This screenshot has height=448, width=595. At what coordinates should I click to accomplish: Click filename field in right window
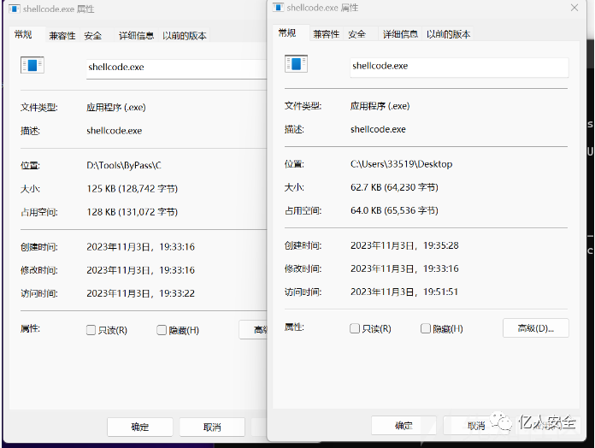(459, 68)
